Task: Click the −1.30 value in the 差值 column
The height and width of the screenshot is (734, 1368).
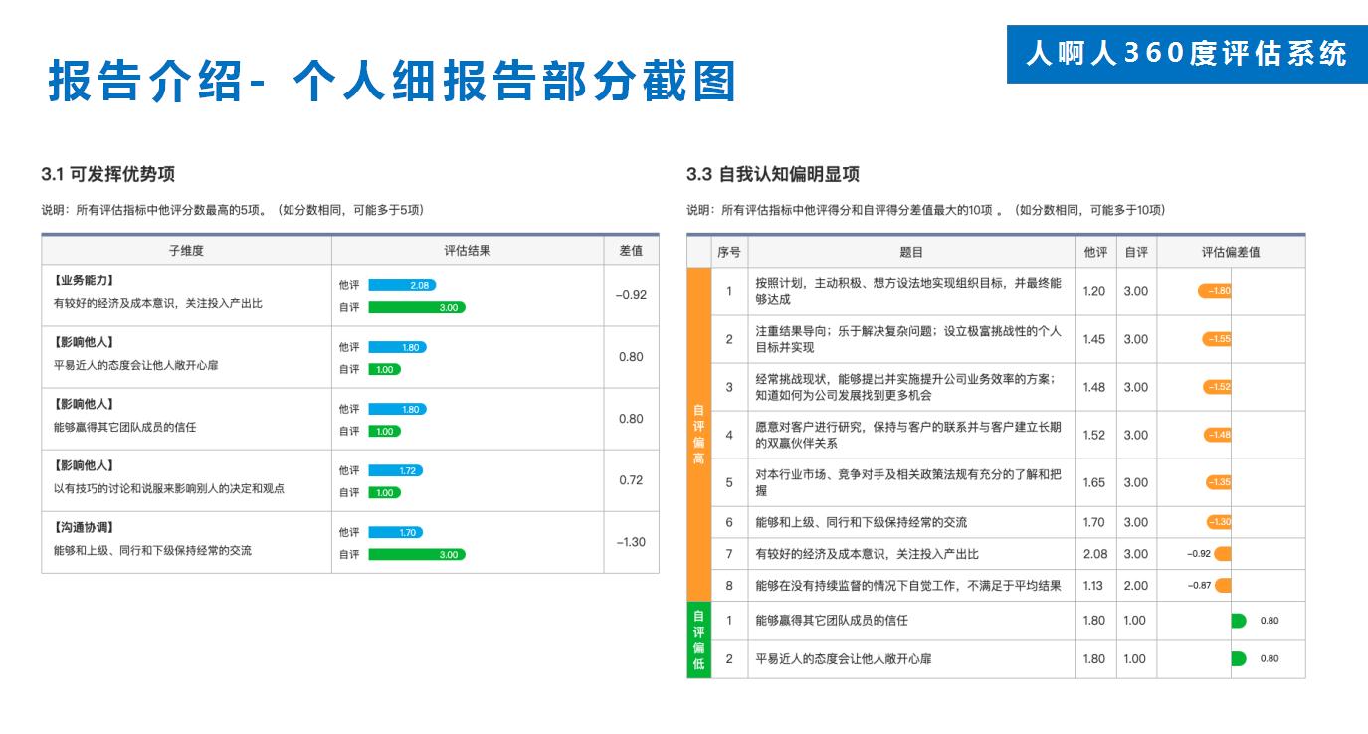Action: 631,542
